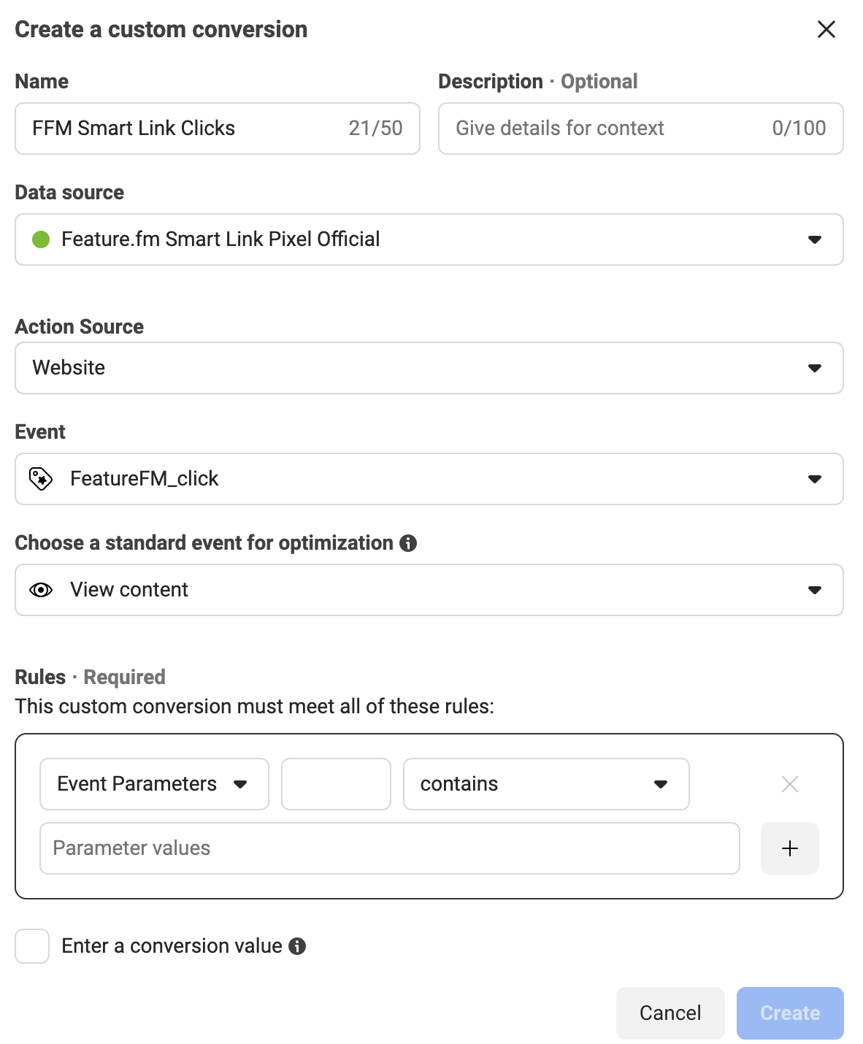Click the eye icon beside View content
863x1044 pixels.
(41, 590)
